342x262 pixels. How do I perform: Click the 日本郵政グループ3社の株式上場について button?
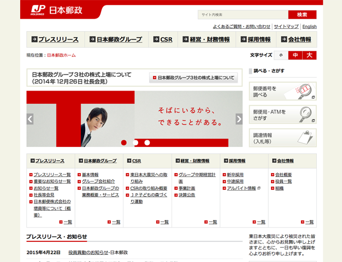coord(193,78)
